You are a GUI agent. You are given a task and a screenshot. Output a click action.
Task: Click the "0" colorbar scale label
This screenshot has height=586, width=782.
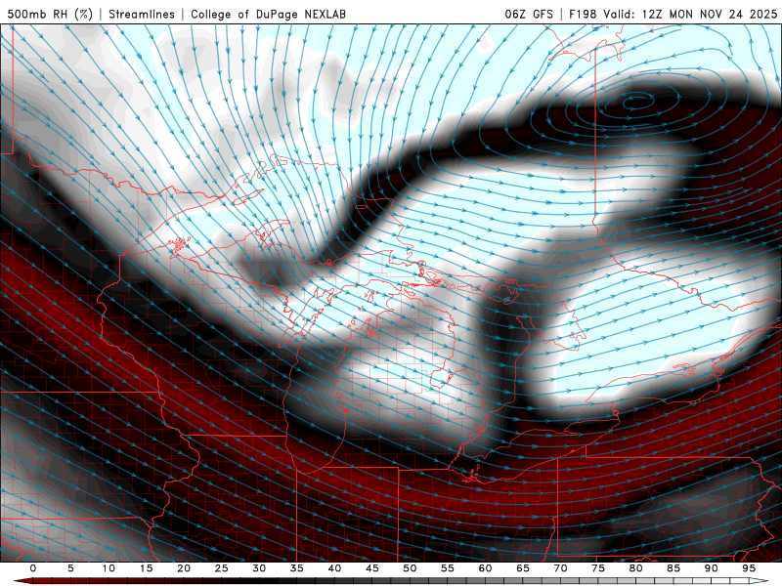click(x=33, y=568)
